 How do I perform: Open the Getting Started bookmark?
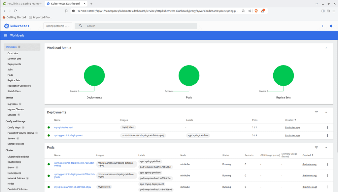pos(14,17)
